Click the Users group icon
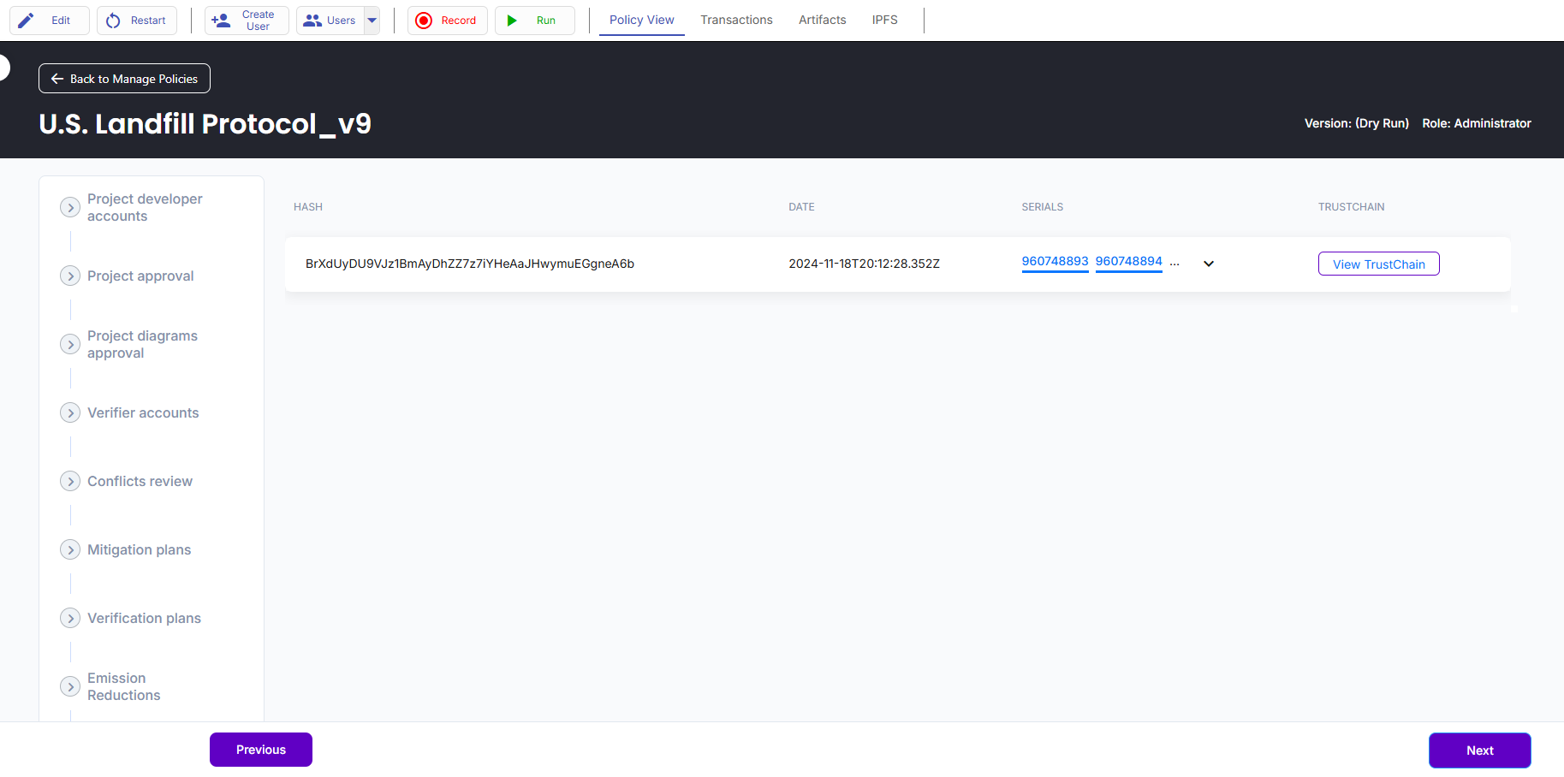Viewport: 1564px width, 777px height. coord(312,21)
